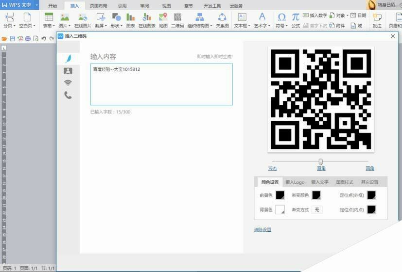402x272 pixels.
Task: Click the 液态 style link
Action: point(273,168)
